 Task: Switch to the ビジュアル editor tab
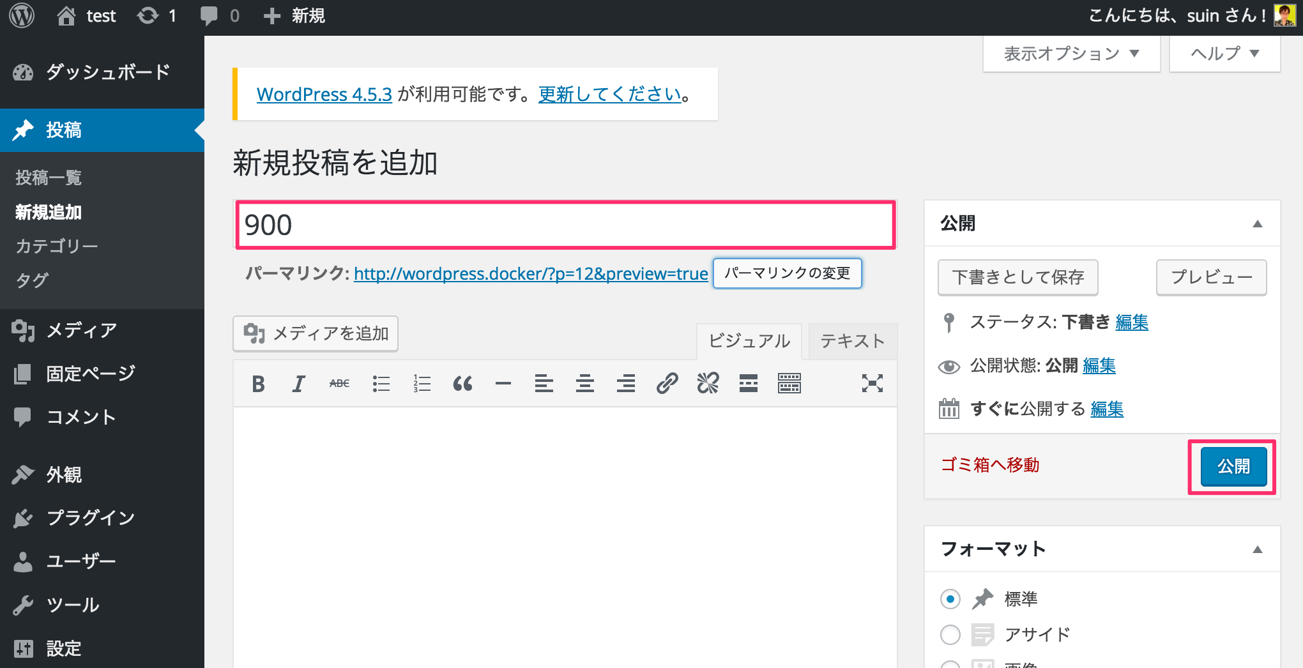point(749,341)
